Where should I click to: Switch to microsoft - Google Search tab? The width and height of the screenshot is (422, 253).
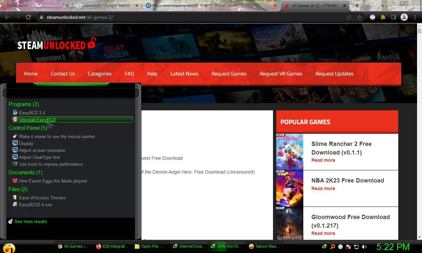click(x=107, y=6)
